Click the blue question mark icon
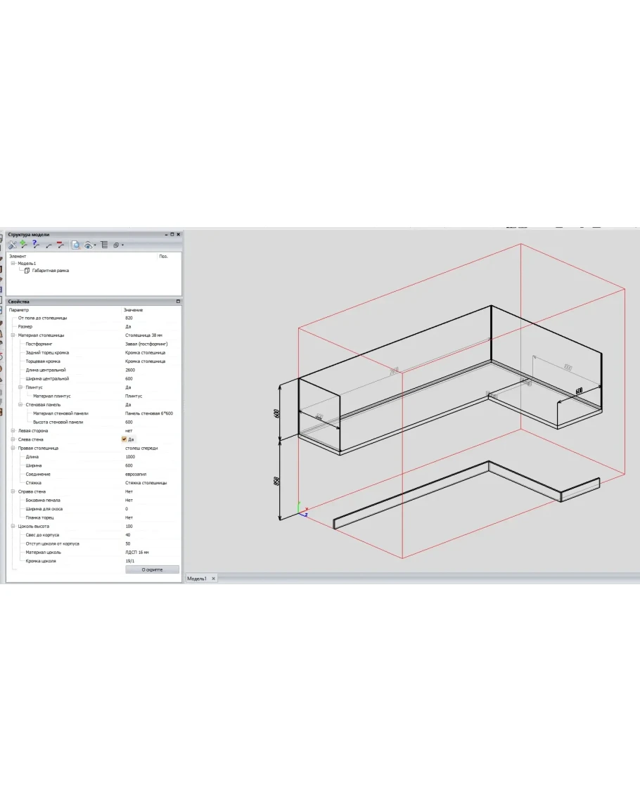 [x=35, y=245]
